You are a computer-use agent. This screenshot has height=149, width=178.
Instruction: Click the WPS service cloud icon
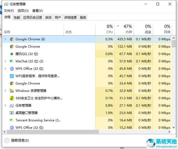coord(12,76)
